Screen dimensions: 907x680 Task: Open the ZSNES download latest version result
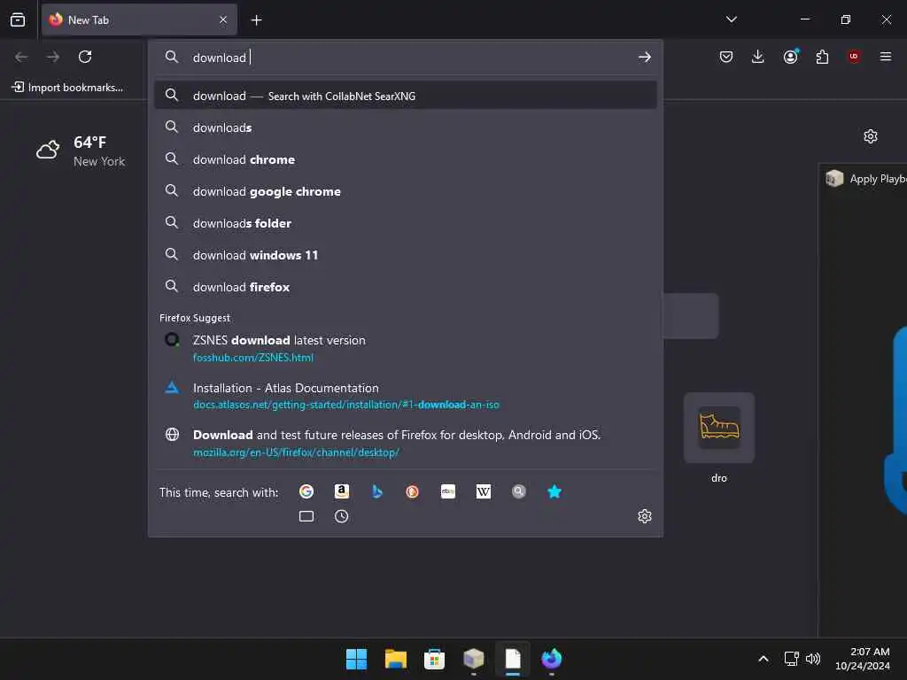click(x=406, y=348)
